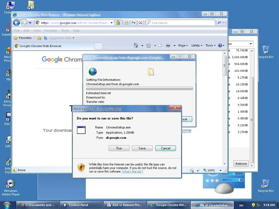Screen dimensions: 279x209
Task: Open the Tools menu in menu bar
Action: [x=65, y=30]
